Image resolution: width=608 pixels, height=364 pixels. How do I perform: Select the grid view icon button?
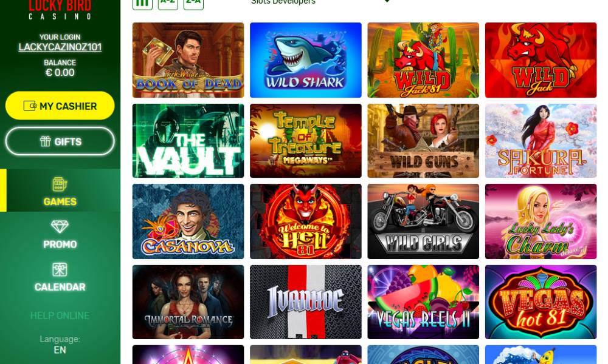tap(142, 3)
